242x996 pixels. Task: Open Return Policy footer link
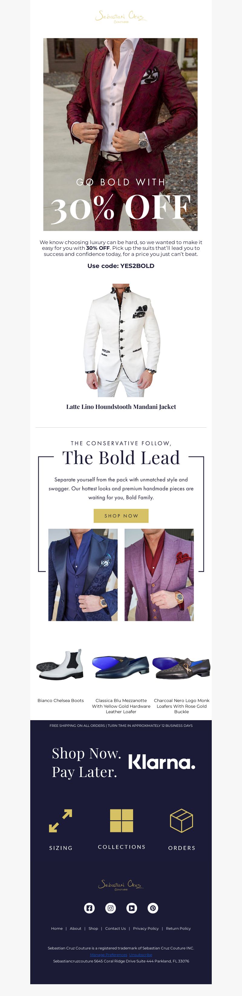pos(178,928)
